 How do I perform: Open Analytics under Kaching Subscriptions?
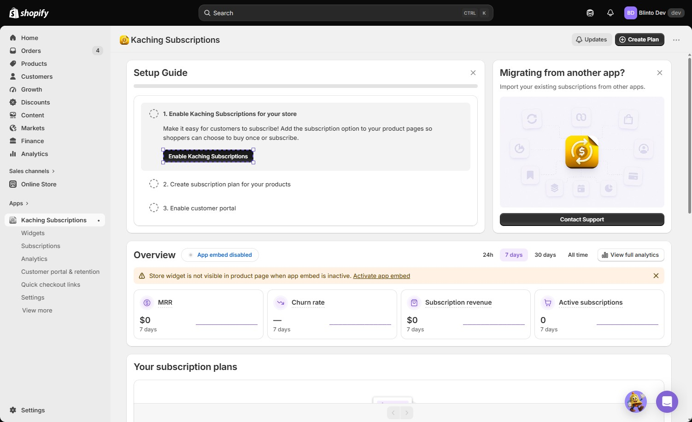click(34, 259)
